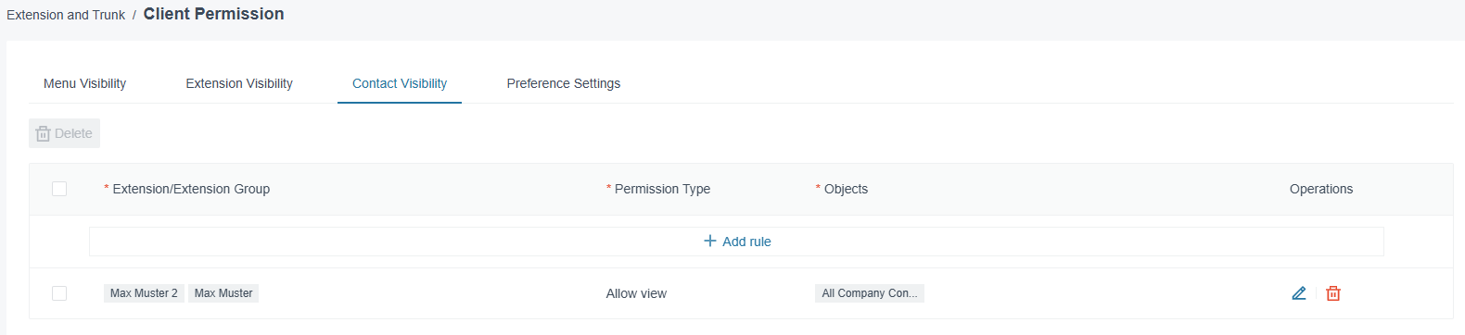Click the Client Permission page title
The width and height of the screenshot is (1465, 335).
point(214,14)
